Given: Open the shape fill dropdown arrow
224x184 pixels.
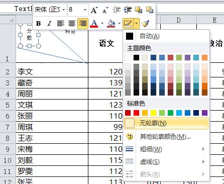Looking at the screenshot, I should [x=119, y=24].
